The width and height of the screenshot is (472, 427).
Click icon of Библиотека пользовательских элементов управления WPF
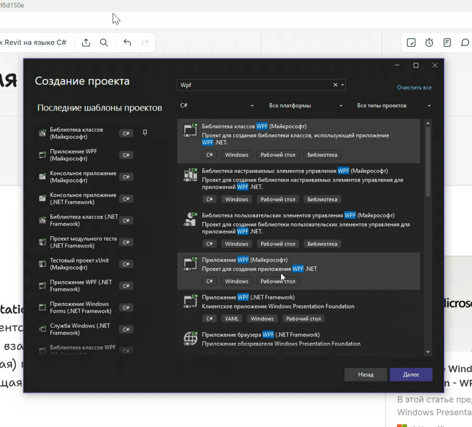point(190,219)
